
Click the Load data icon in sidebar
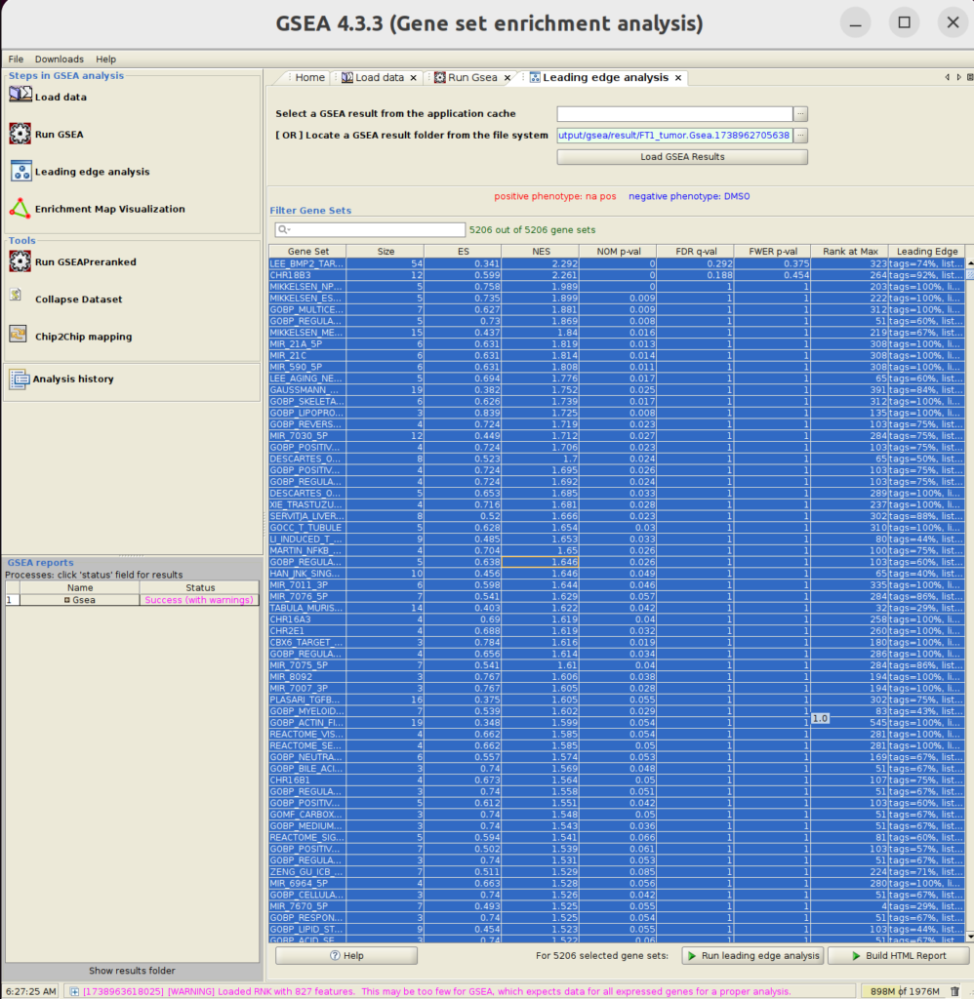coord(20,95)
